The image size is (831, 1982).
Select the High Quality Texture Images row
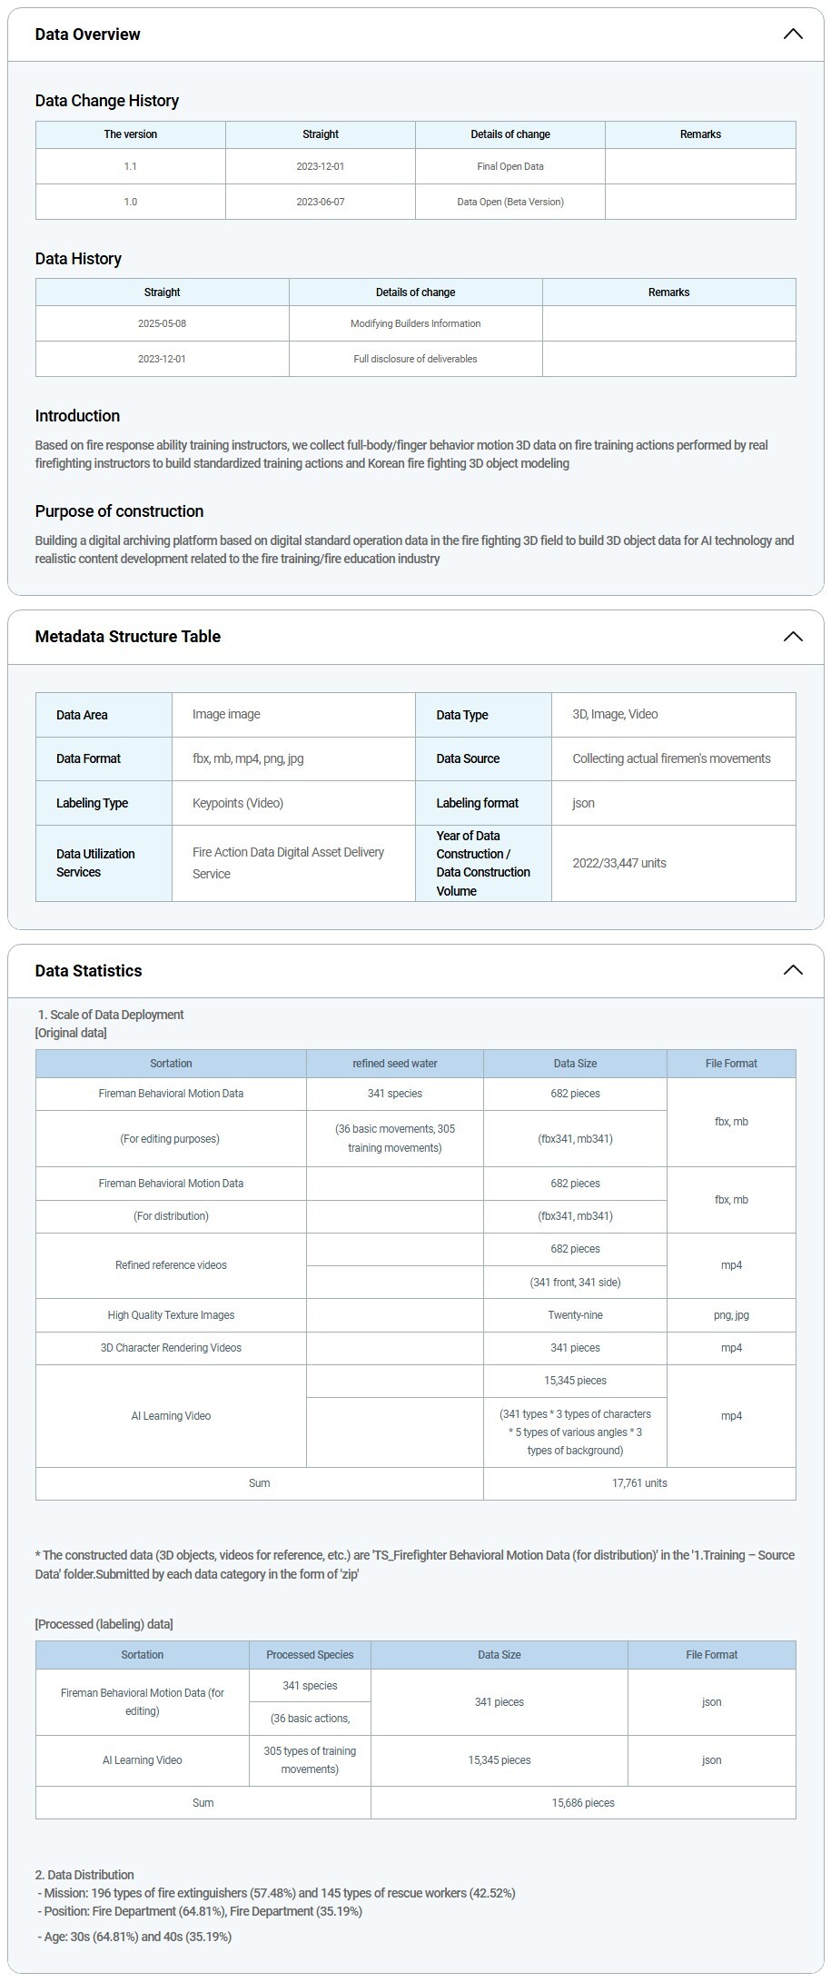171,1315
